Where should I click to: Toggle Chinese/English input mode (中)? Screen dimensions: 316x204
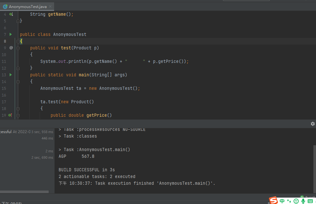(x=282, y=201)
